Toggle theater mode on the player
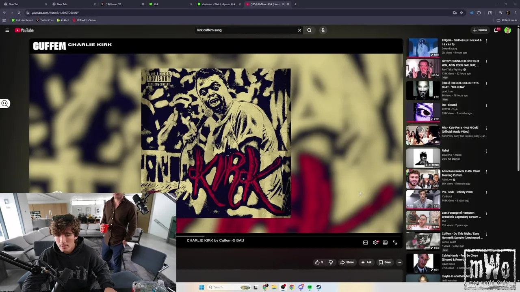Screen dimensions: 520x292 coord(385,243)
